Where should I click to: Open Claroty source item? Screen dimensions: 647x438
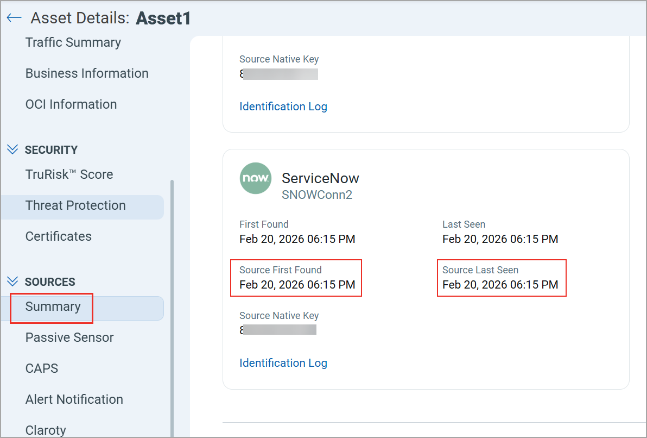(x=46, y=430)
